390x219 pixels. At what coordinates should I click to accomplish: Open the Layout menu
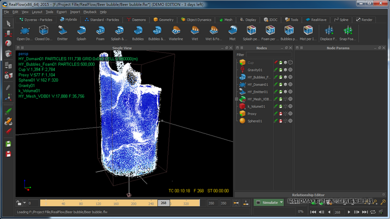click(37, 12)
